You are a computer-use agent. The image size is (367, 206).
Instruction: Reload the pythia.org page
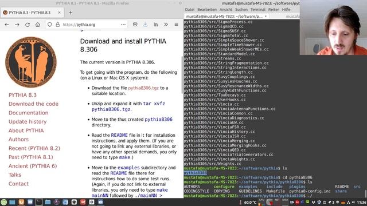click(x=28, y=25)
